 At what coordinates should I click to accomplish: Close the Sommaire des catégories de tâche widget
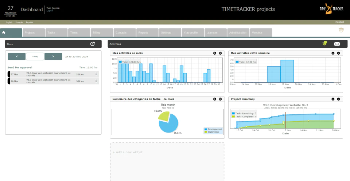[x=220, y=99]
